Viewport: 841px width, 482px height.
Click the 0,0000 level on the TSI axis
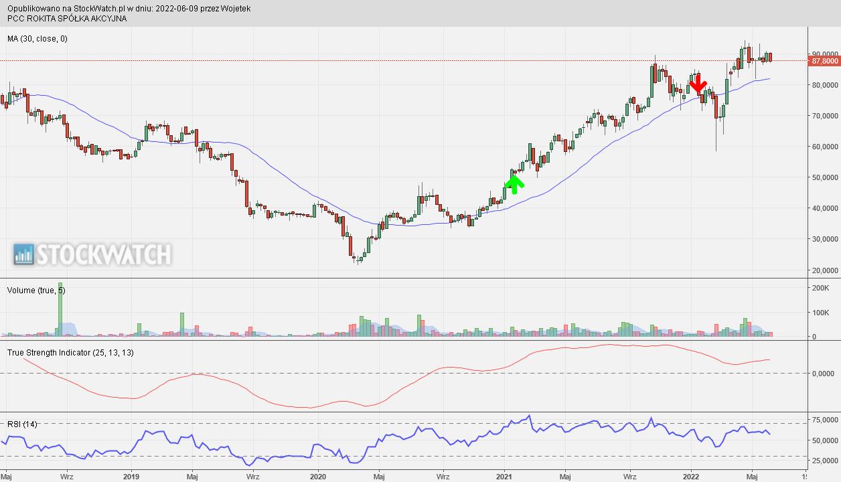(823, 374)
